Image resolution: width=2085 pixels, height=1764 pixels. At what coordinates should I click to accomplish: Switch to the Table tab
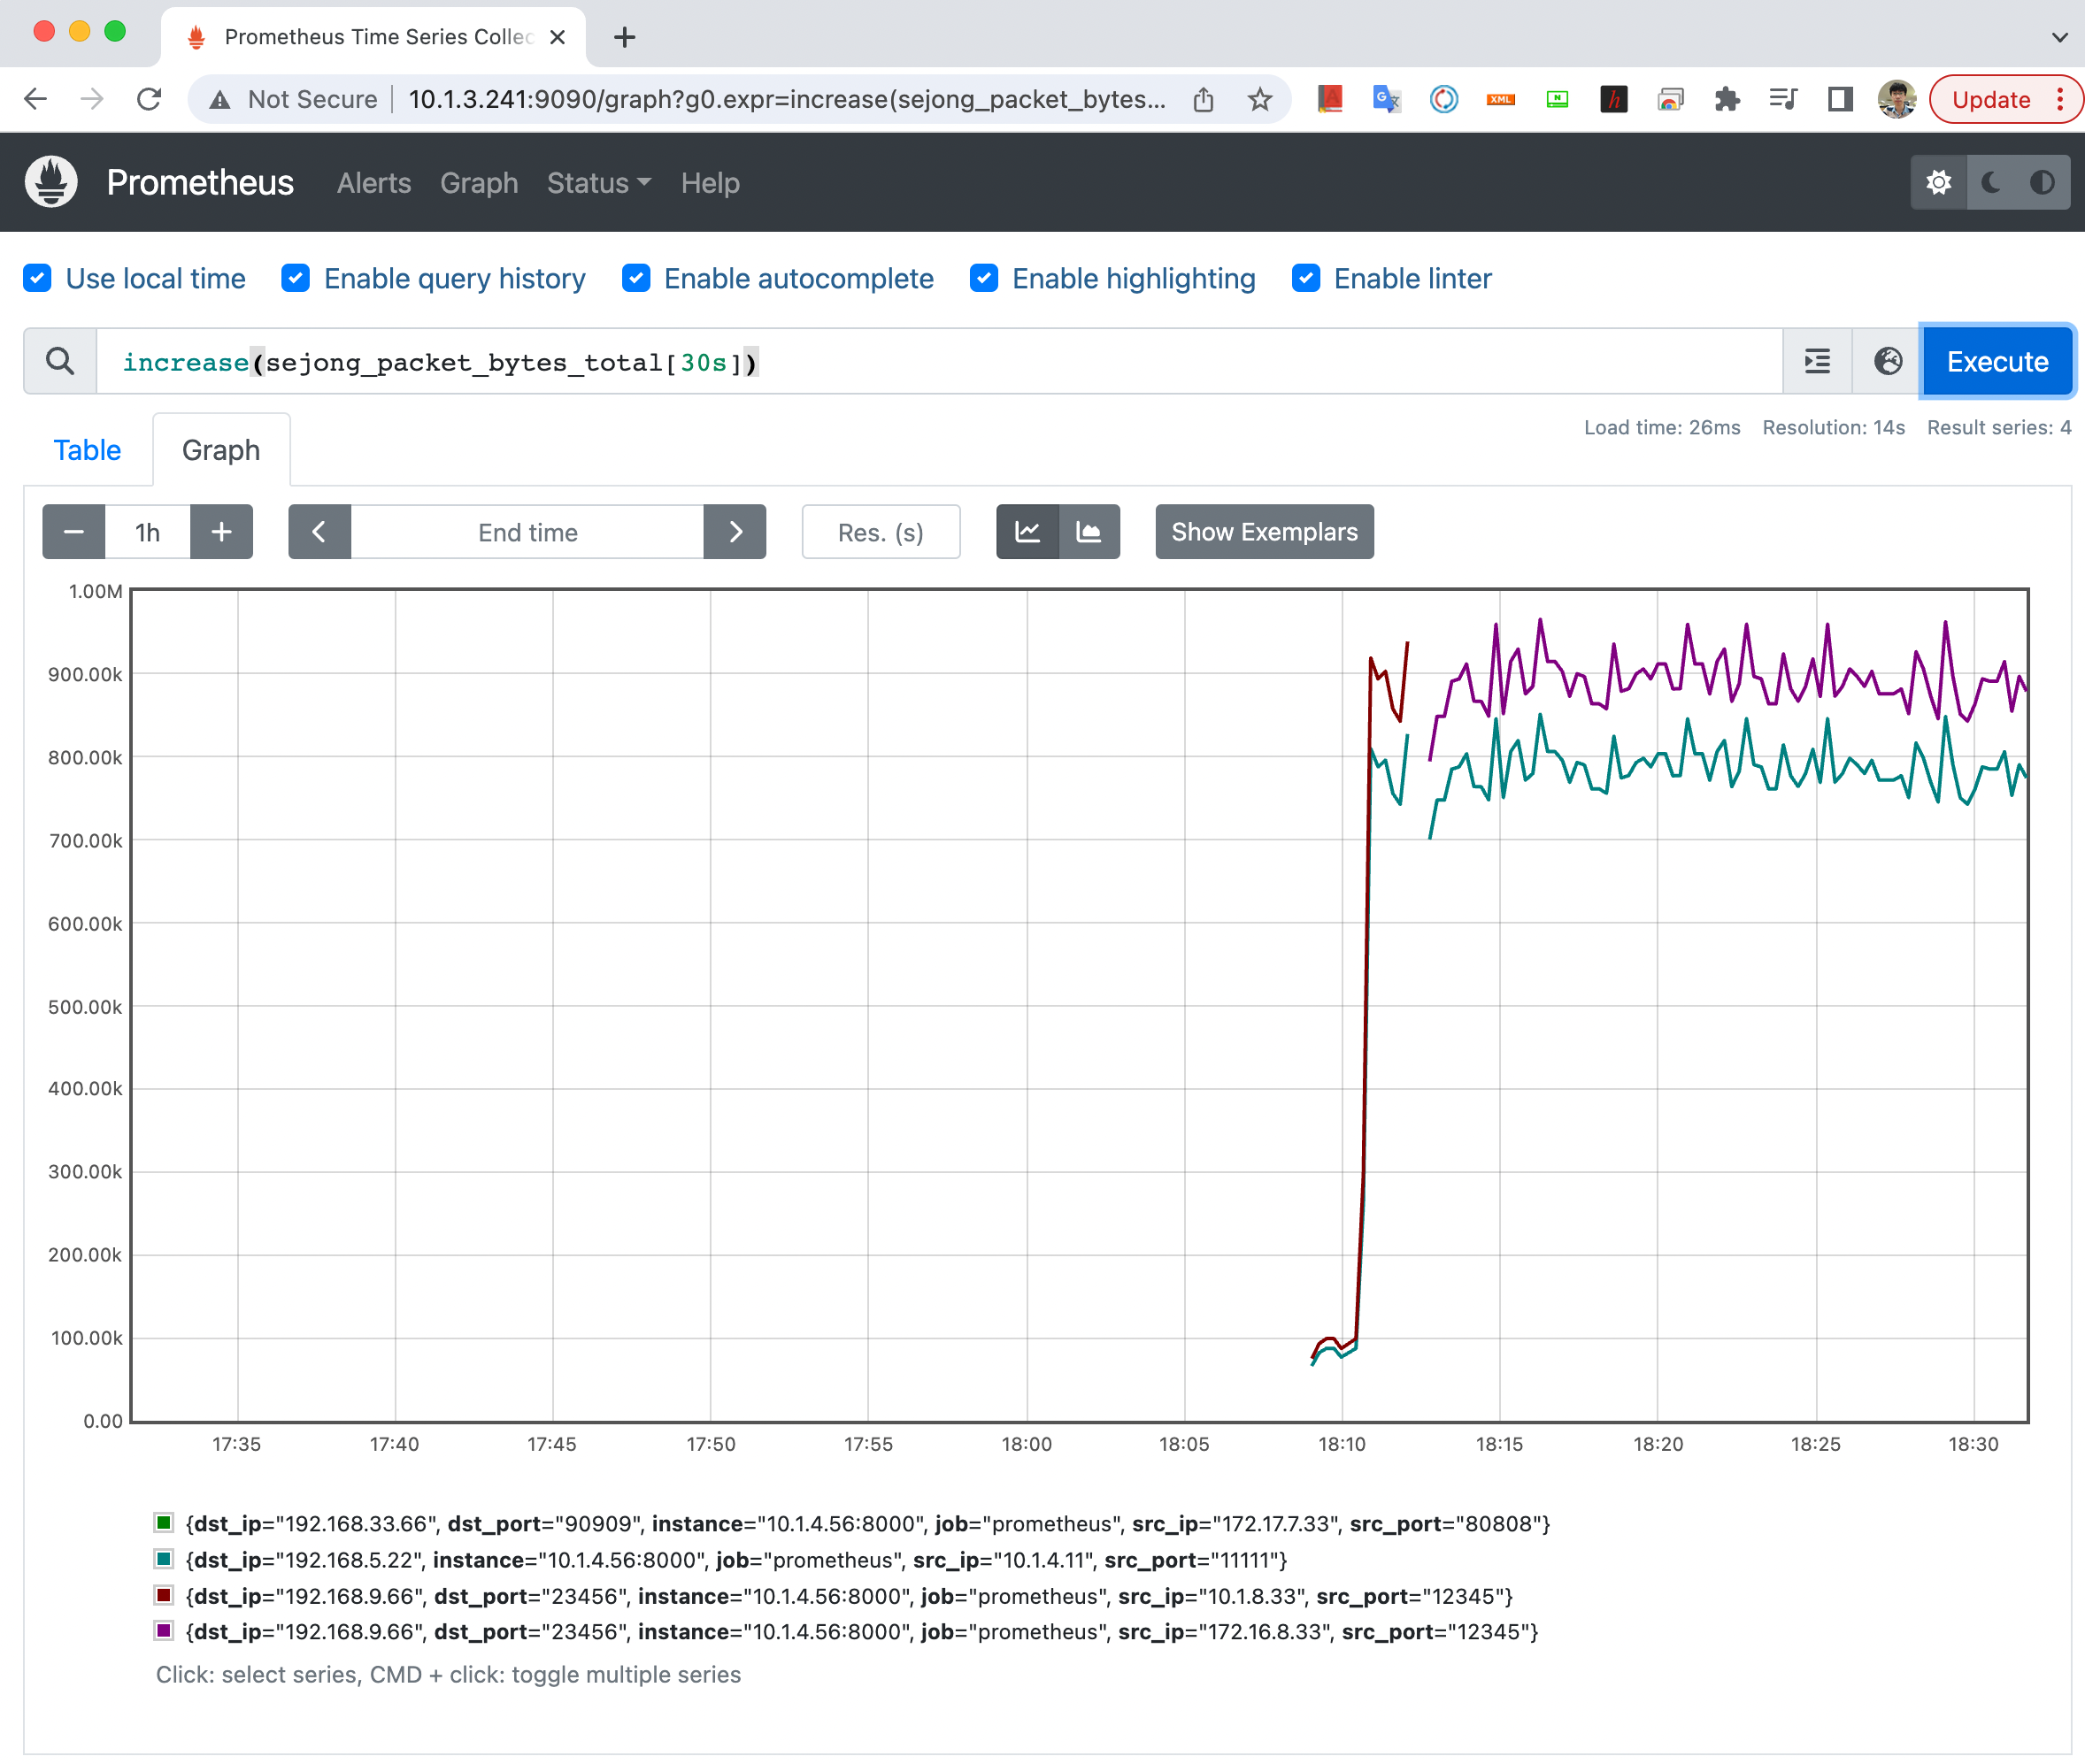87,450
